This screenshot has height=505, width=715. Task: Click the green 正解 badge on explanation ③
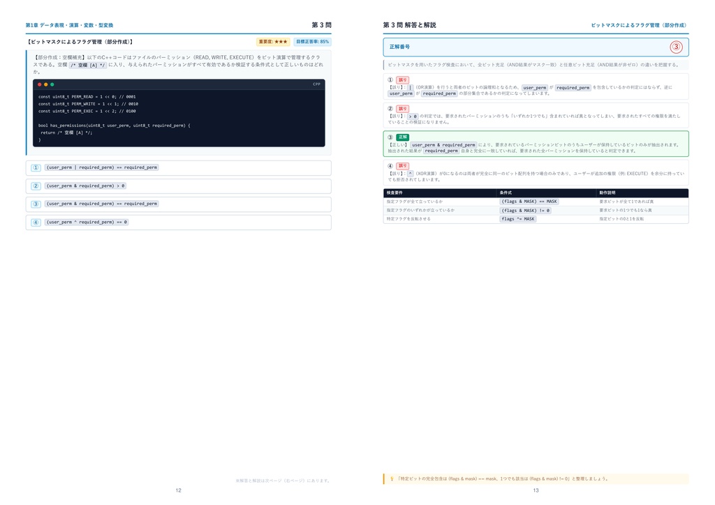pos(403,137)
